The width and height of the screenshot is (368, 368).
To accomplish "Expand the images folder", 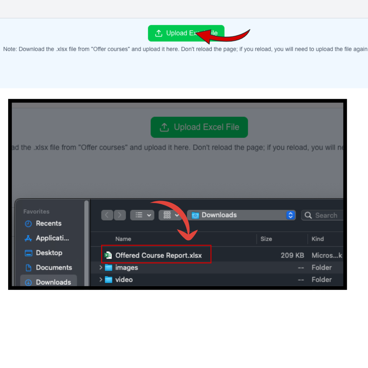I will 101,267.
